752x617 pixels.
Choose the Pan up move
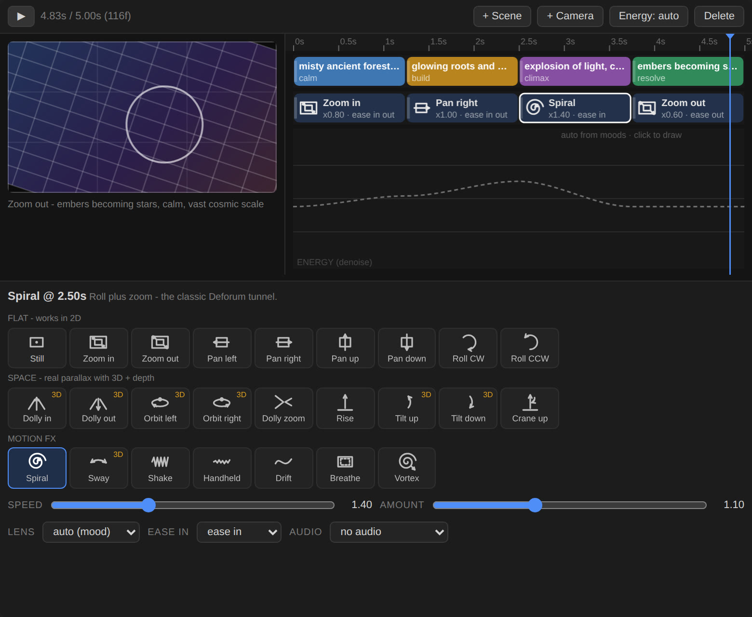pyautogui.click(x=345, y=348)
